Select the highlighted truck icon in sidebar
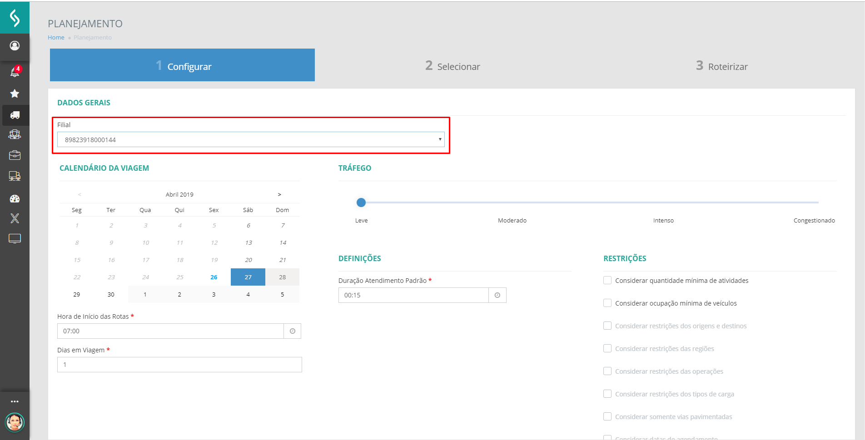This screenshot has width=865, height=440. [x=15, y=115]
